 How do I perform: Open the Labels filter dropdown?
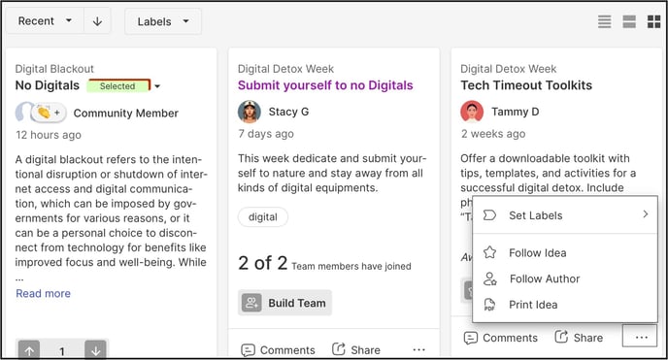tap(163, 21)
